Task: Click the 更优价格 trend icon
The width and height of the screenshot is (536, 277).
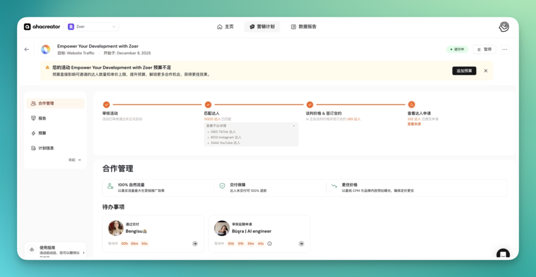Action: click(x=334, y=186)
